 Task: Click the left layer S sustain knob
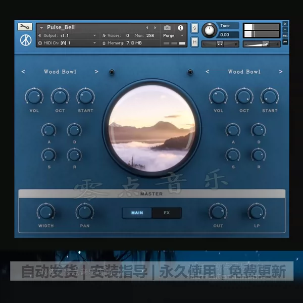pyautogui.click(x=48, y=155)
